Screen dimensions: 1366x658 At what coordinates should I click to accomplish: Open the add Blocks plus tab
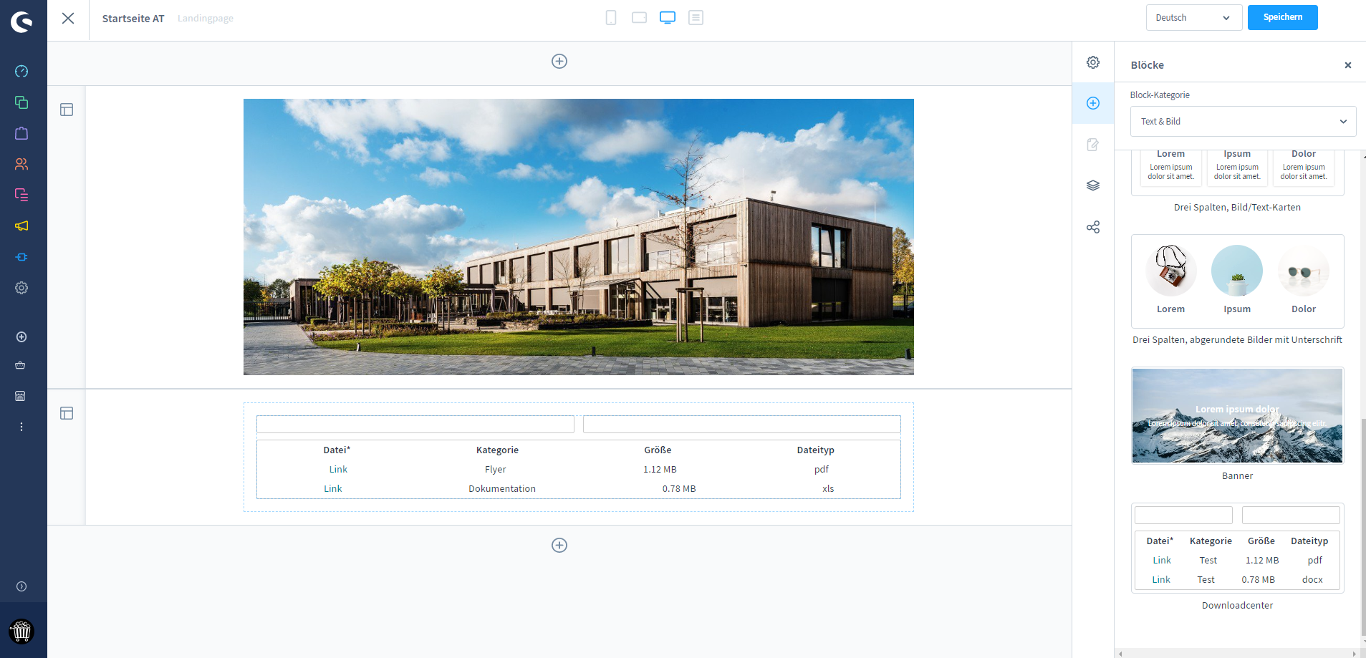coord(1093,103)
